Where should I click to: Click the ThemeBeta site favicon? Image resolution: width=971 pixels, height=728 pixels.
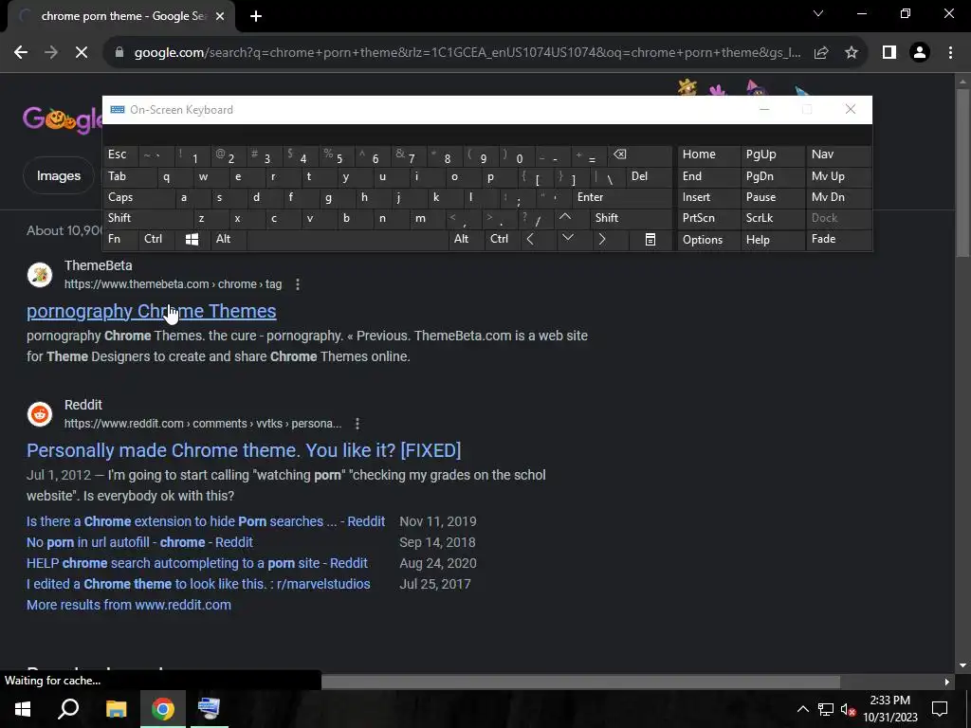(40, 274)
